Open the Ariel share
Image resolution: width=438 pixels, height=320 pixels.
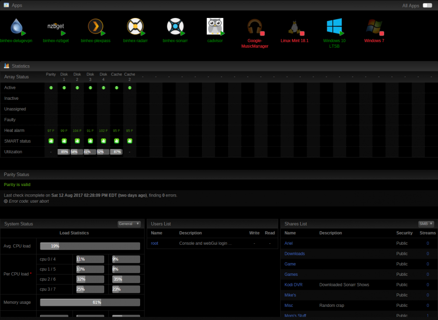[289, 243]
